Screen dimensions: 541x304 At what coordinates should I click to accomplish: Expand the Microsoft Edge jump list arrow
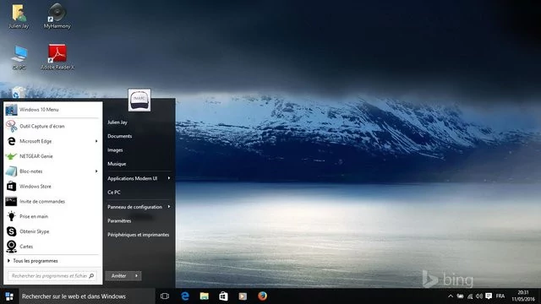[x=96, y=141]
